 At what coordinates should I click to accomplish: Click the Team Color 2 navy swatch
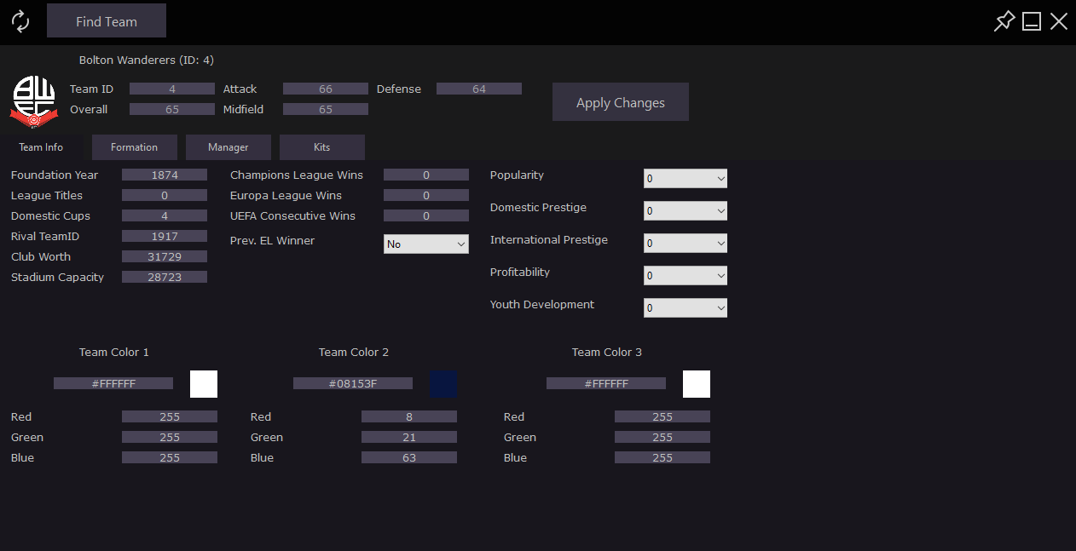443,384
